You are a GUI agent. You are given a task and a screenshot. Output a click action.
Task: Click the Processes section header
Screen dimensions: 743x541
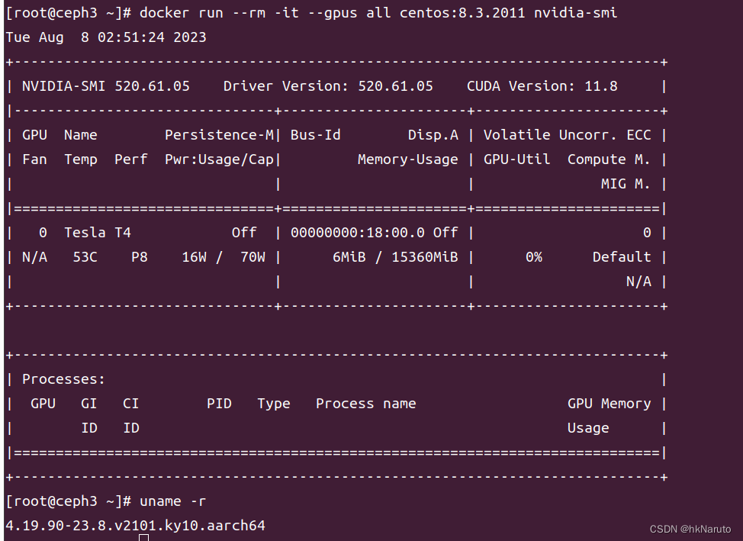63,378
